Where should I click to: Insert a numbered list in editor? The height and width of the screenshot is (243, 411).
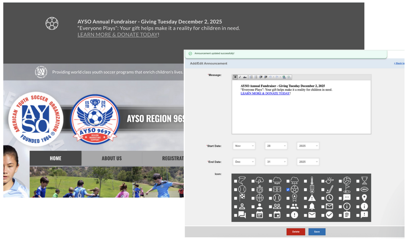tap(251, 77)
